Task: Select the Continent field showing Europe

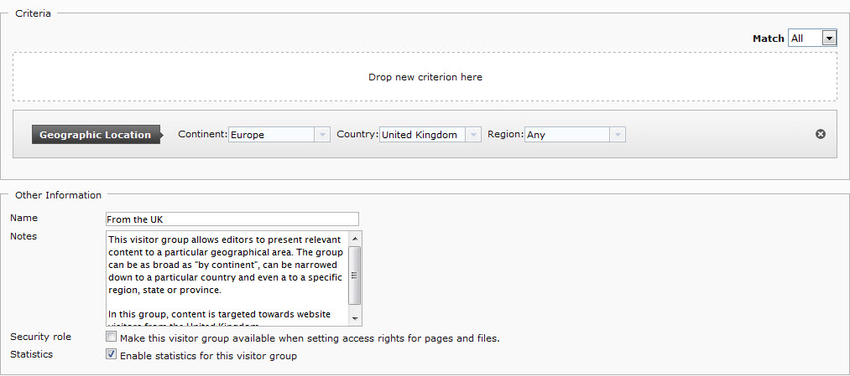Action: 270,135
